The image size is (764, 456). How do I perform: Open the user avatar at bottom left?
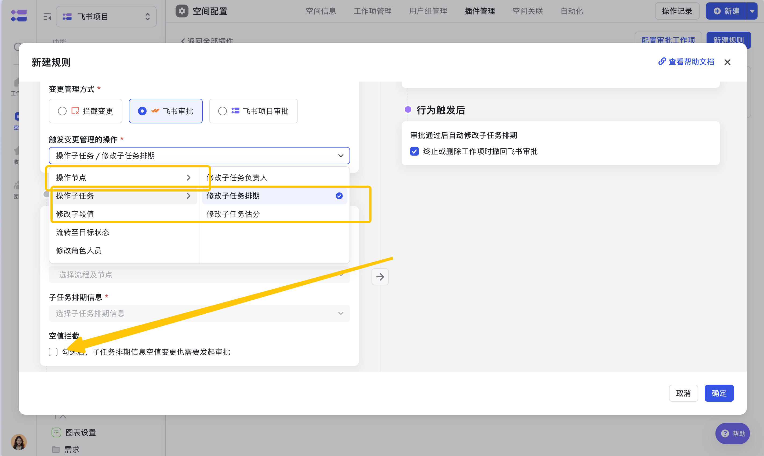click(x=19, y=442)
